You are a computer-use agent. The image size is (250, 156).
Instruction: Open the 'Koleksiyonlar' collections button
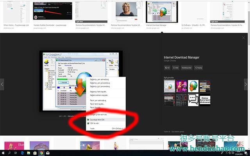[187, 67]
